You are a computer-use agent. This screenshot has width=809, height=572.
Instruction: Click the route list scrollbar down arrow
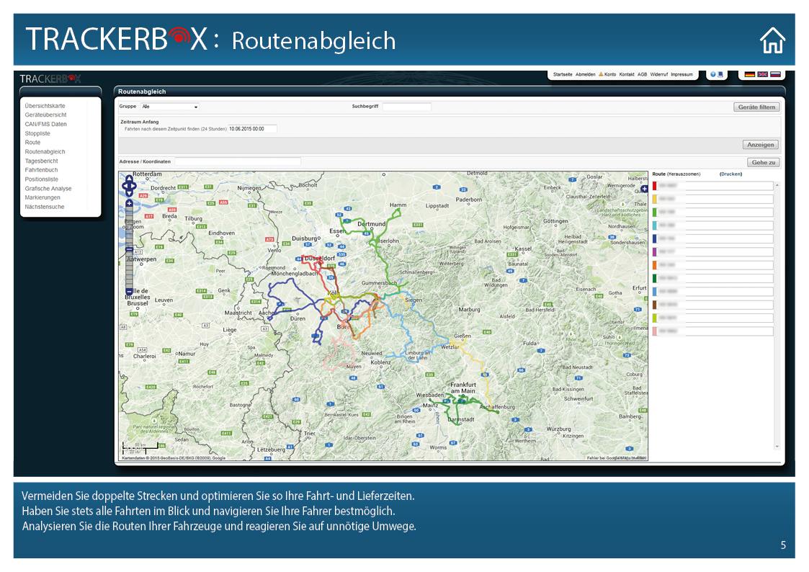click(x=777, y=447)
